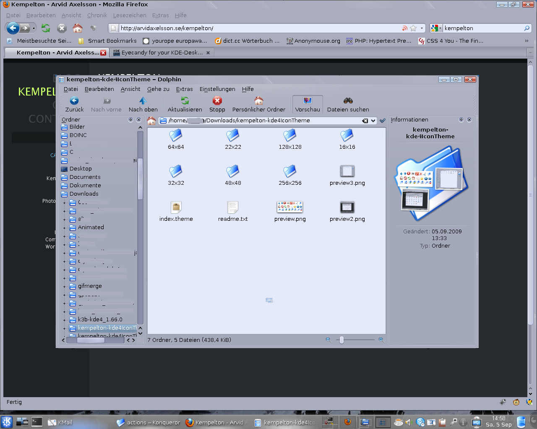Click the preview2.png file
537x429 pixels.
point(347,207)
